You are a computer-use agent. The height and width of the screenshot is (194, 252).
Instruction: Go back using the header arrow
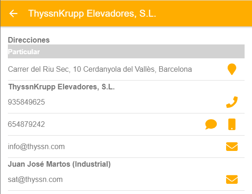13,13
